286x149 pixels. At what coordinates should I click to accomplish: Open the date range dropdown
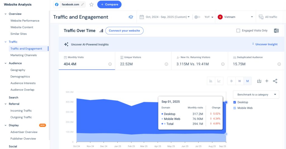(x=165, y=17)
